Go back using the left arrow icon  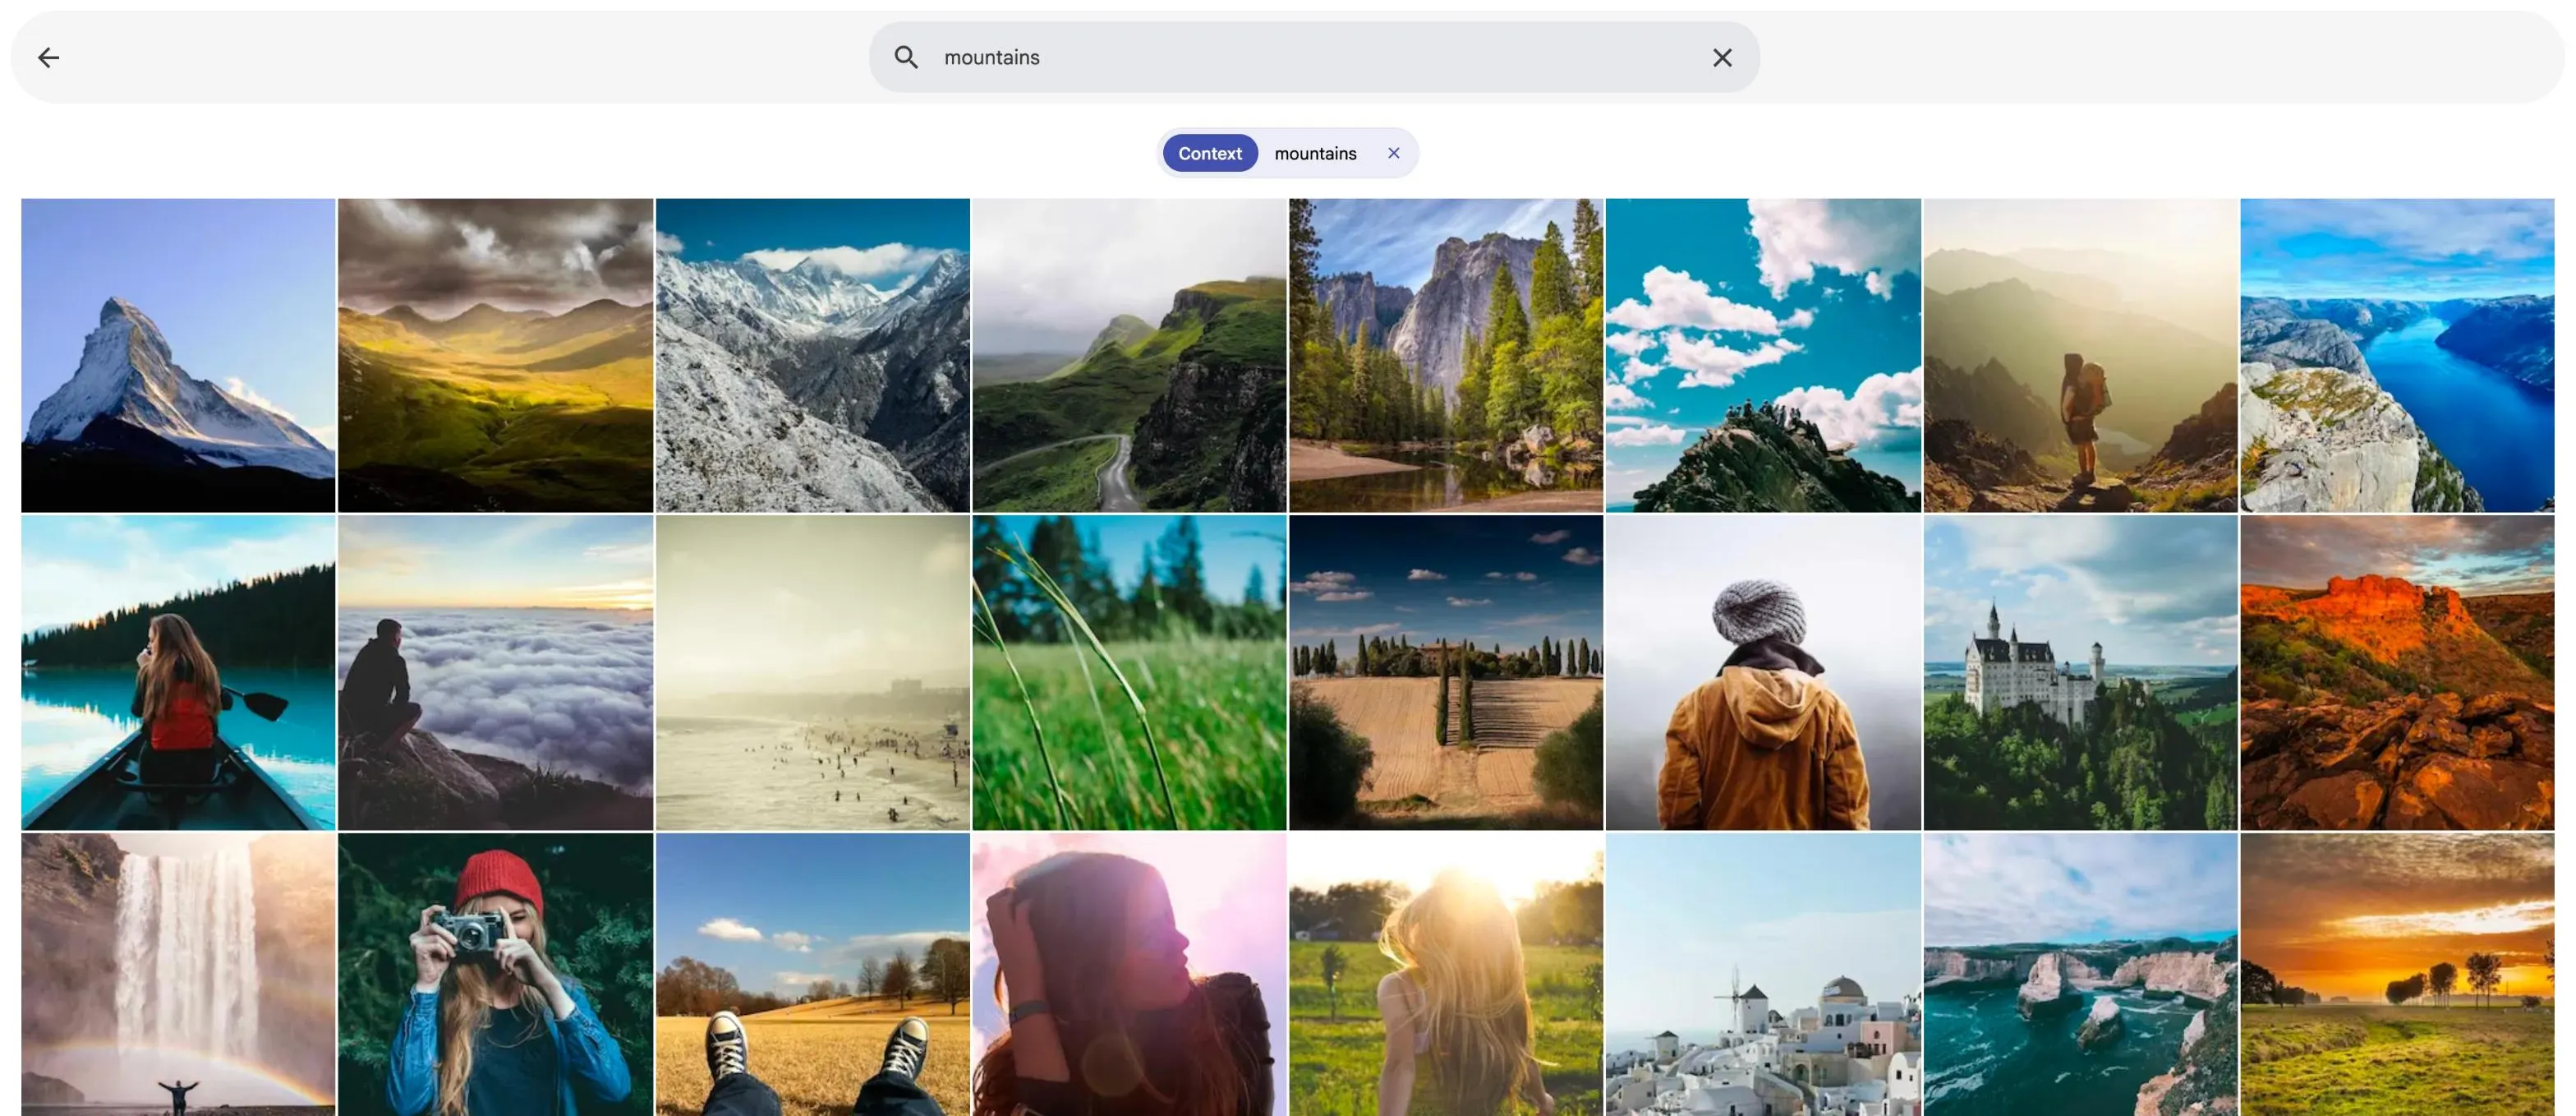pyautogui.click(x=48, y=58)
